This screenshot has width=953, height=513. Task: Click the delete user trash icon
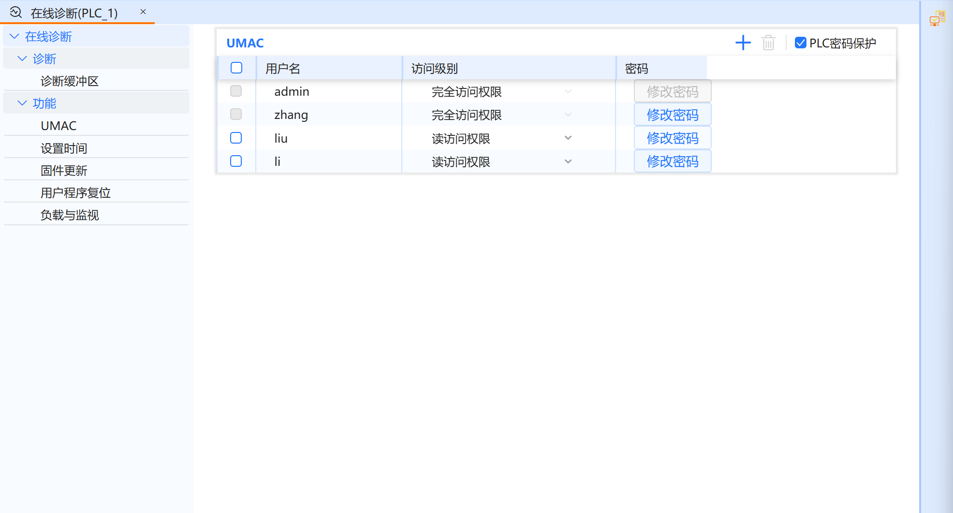pos(768,43)
